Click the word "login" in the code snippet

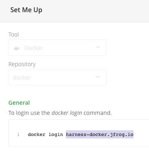(56, 135)
